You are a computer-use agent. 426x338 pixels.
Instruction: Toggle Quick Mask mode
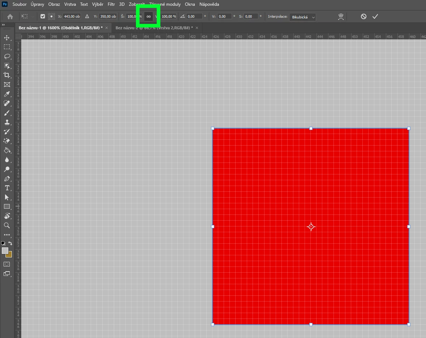pyautogui.click(x=7, y=264)
